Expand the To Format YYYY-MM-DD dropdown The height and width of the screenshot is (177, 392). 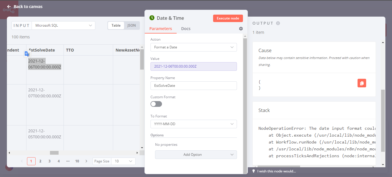[x=194, y=124]
